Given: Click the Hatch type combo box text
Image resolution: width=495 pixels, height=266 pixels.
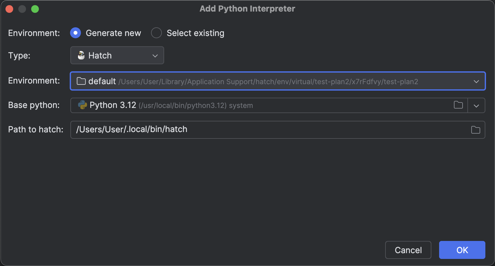Looking at the screenshot, I should pyautogui.click(x=100, y=56).
